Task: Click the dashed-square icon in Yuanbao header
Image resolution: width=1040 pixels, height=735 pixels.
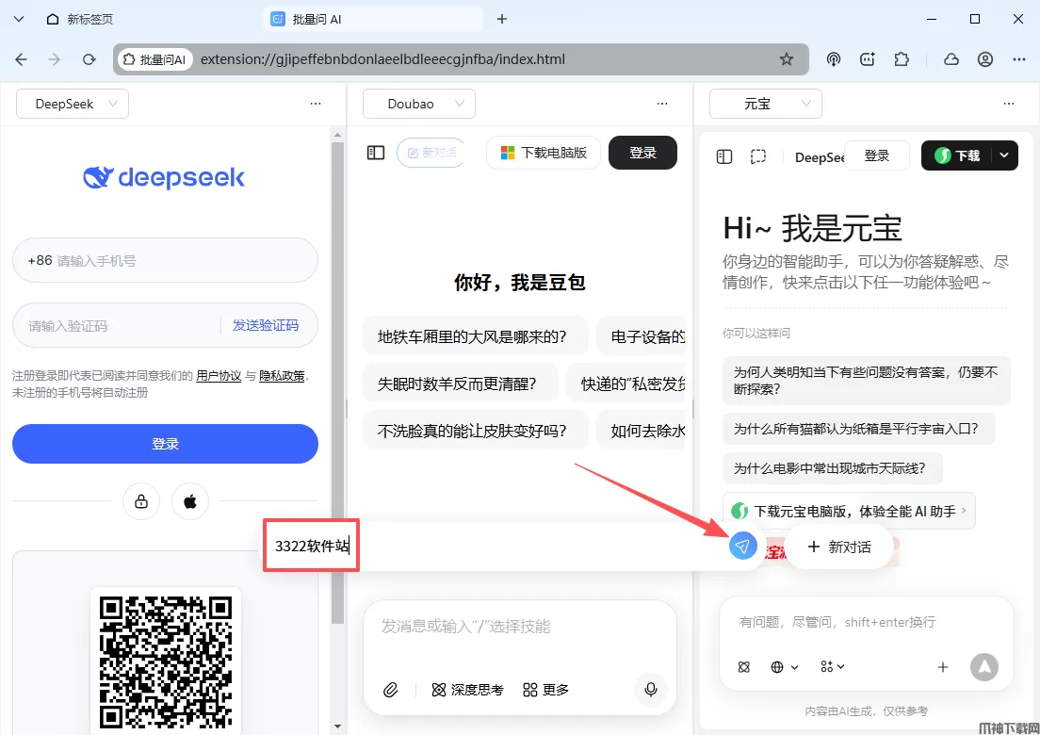Action: (757, 156)
